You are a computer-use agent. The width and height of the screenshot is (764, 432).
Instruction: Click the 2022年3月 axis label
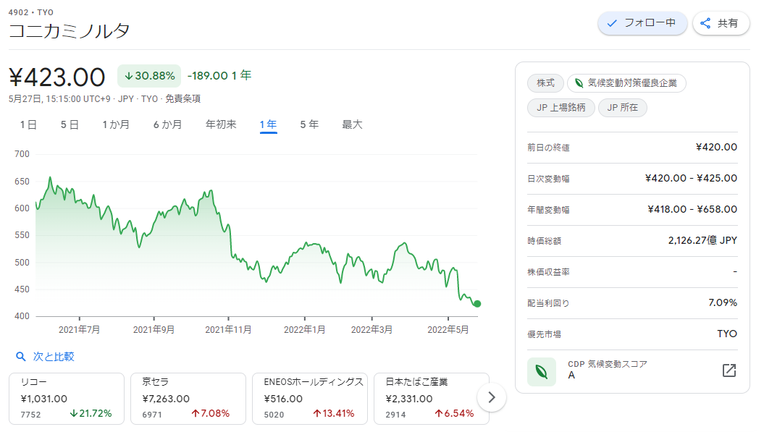371,330
